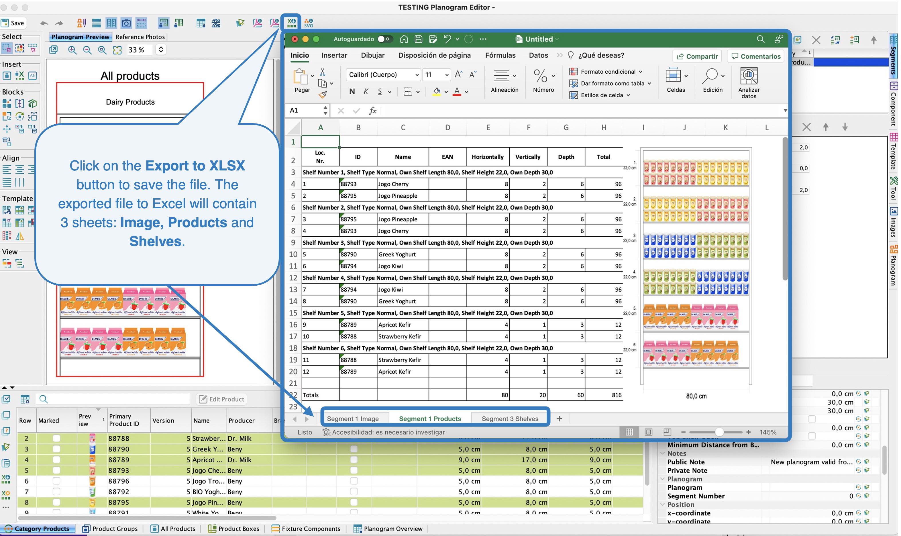Open the Excel search magnifier
This screenshot has width=901, height=536.
pyautogui.click(x=760, y=39)
